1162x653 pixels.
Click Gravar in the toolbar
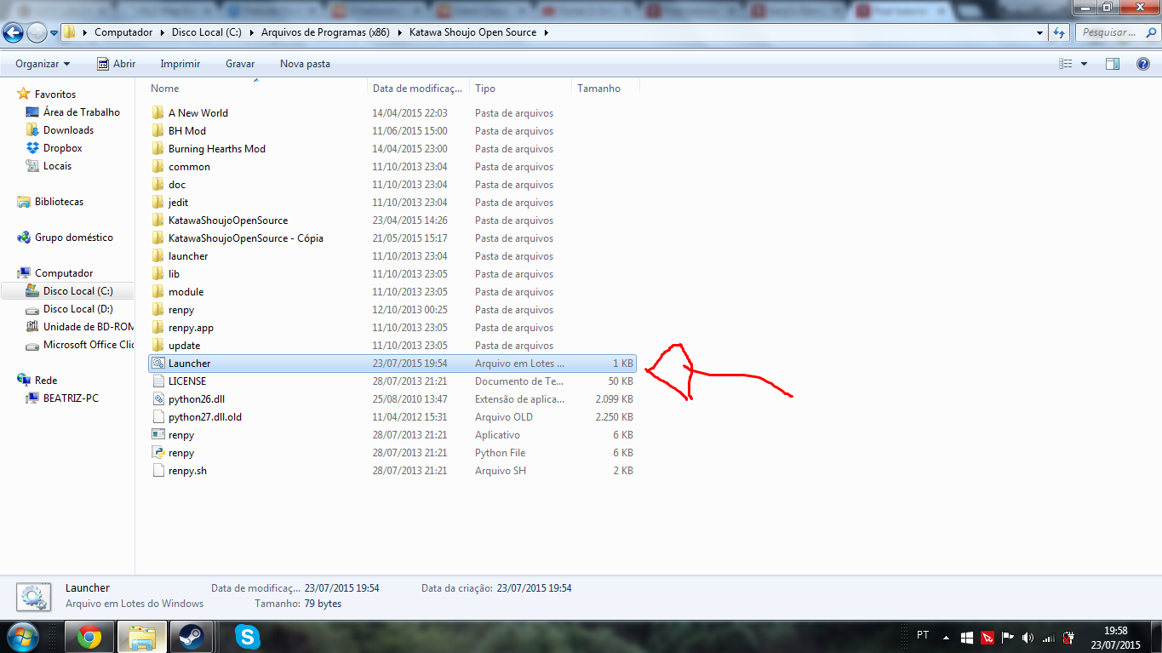click(x=240, y=64)
